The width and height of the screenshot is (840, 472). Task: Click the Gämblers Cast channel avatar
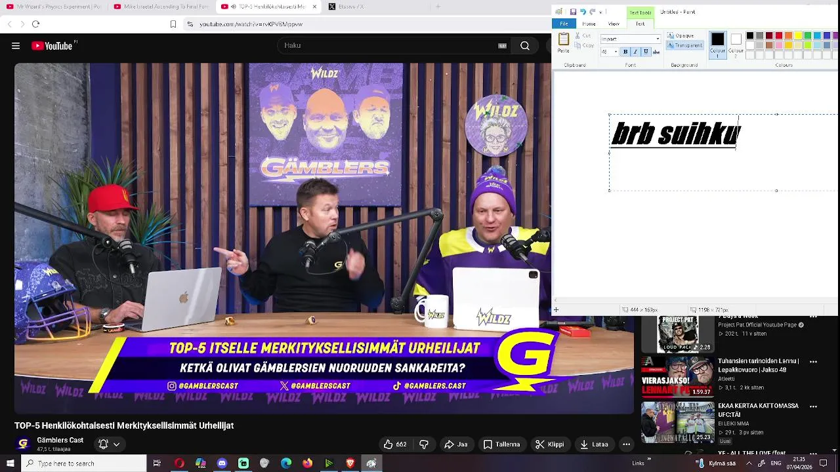pyautogui.click(x=23, y=444)
